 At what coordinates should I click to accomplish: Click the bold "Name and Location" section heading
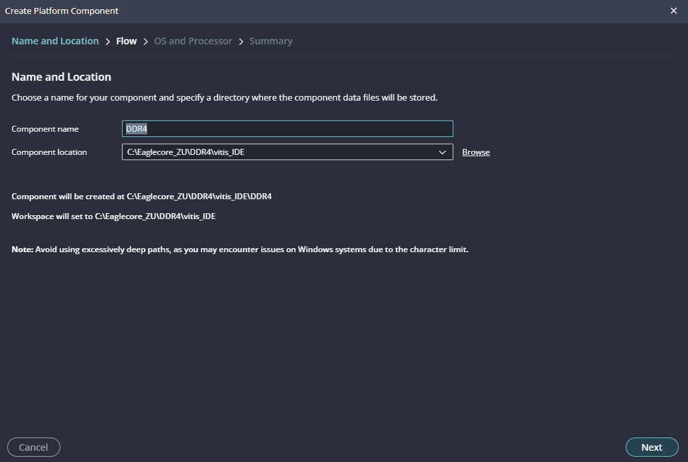coord(61,77)
